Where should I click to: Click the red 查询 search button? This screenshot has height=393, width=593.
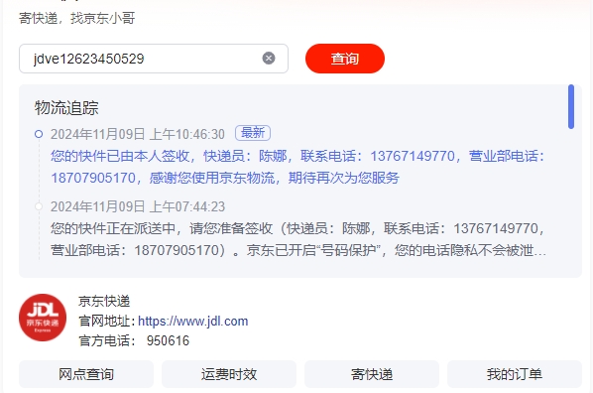pos(345,59)
